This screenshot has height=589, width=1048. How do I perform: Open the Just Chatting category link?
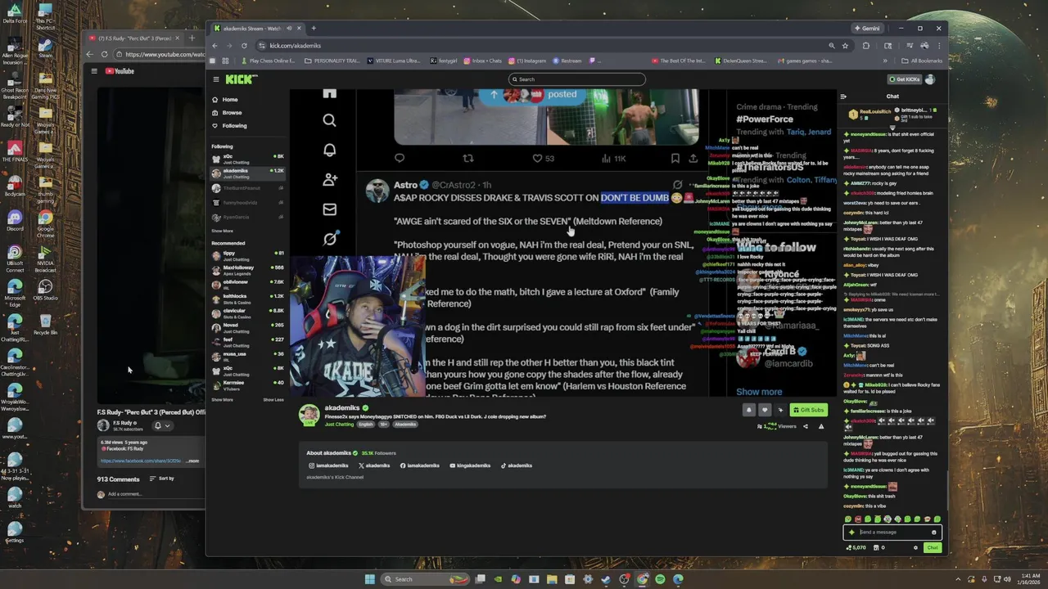coord(338,425)
